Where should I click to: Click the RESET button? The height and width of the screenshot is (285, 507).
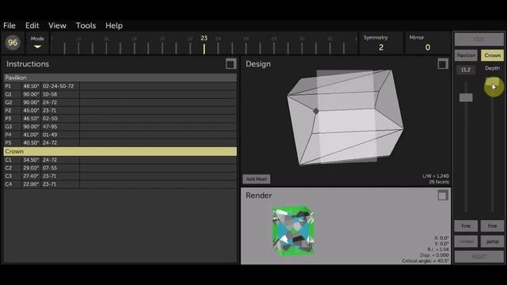click(x=479, y=256)
